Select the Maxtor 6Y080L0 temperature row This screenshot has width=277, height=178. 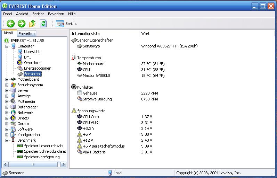(x=121, y=75)
